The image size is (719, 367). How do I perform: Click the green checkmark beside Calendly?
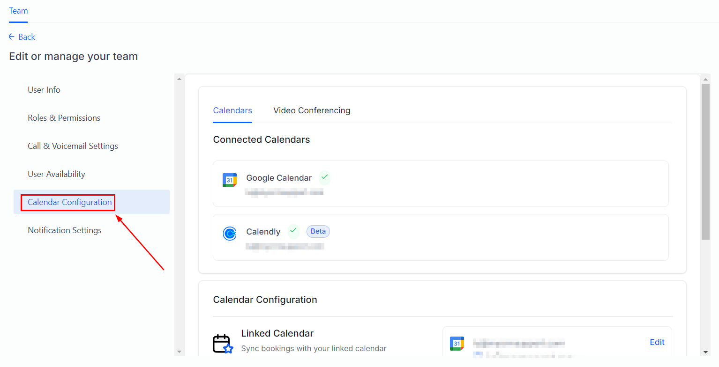tap(293, 231)
